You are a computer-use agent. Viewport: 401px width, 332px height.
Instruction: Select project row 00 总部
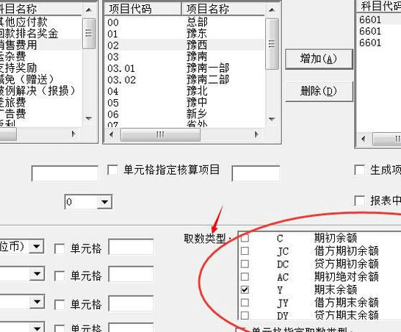click(184, 22)
